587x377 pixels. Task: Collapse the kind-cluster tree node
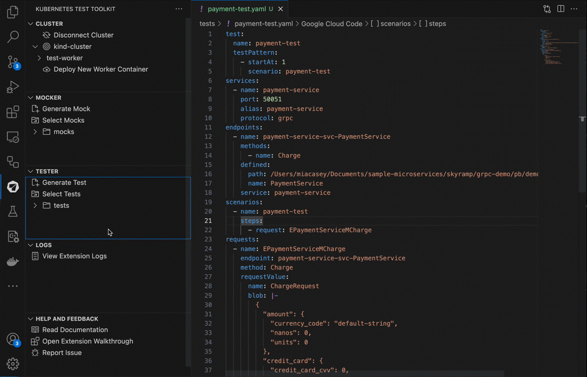click(x=35, y=47)
